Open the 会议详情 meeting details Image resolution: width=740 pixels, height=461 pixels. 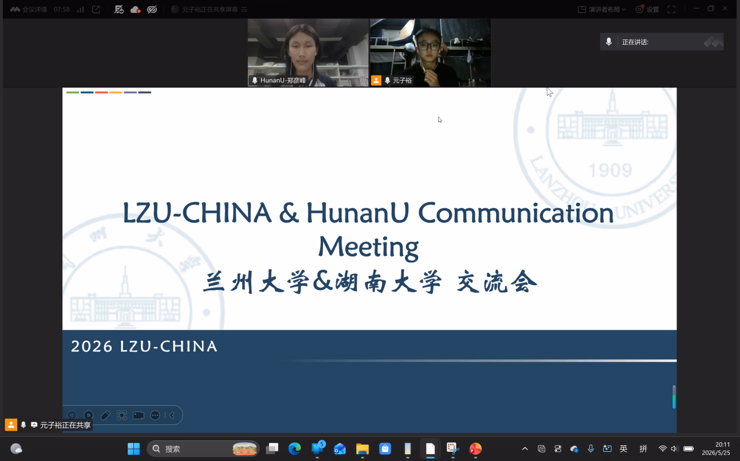point(29,9)
